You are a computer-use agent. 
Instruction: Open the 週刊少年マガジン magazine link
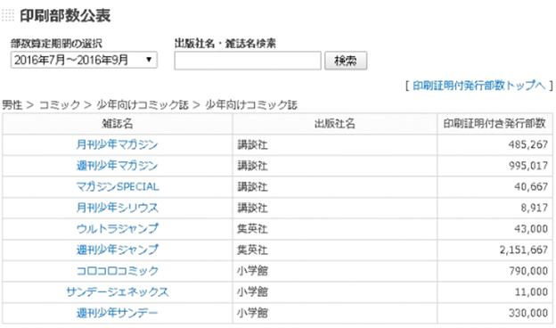tap(117, 166)
